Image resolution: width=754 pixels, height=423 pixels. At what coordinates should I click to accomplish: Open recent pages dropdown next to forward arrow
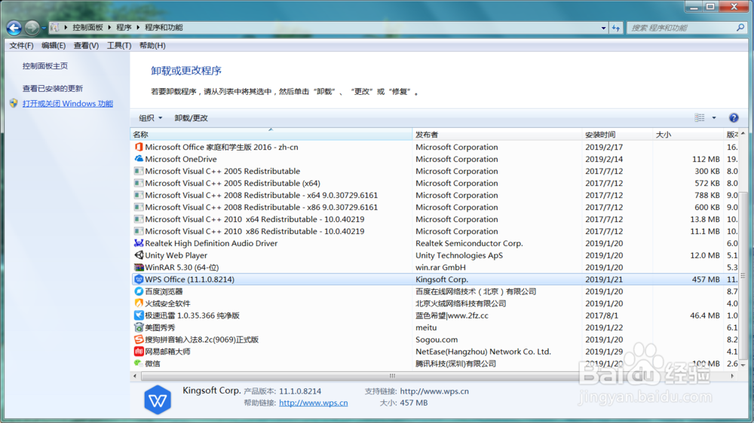pos(44,28)
